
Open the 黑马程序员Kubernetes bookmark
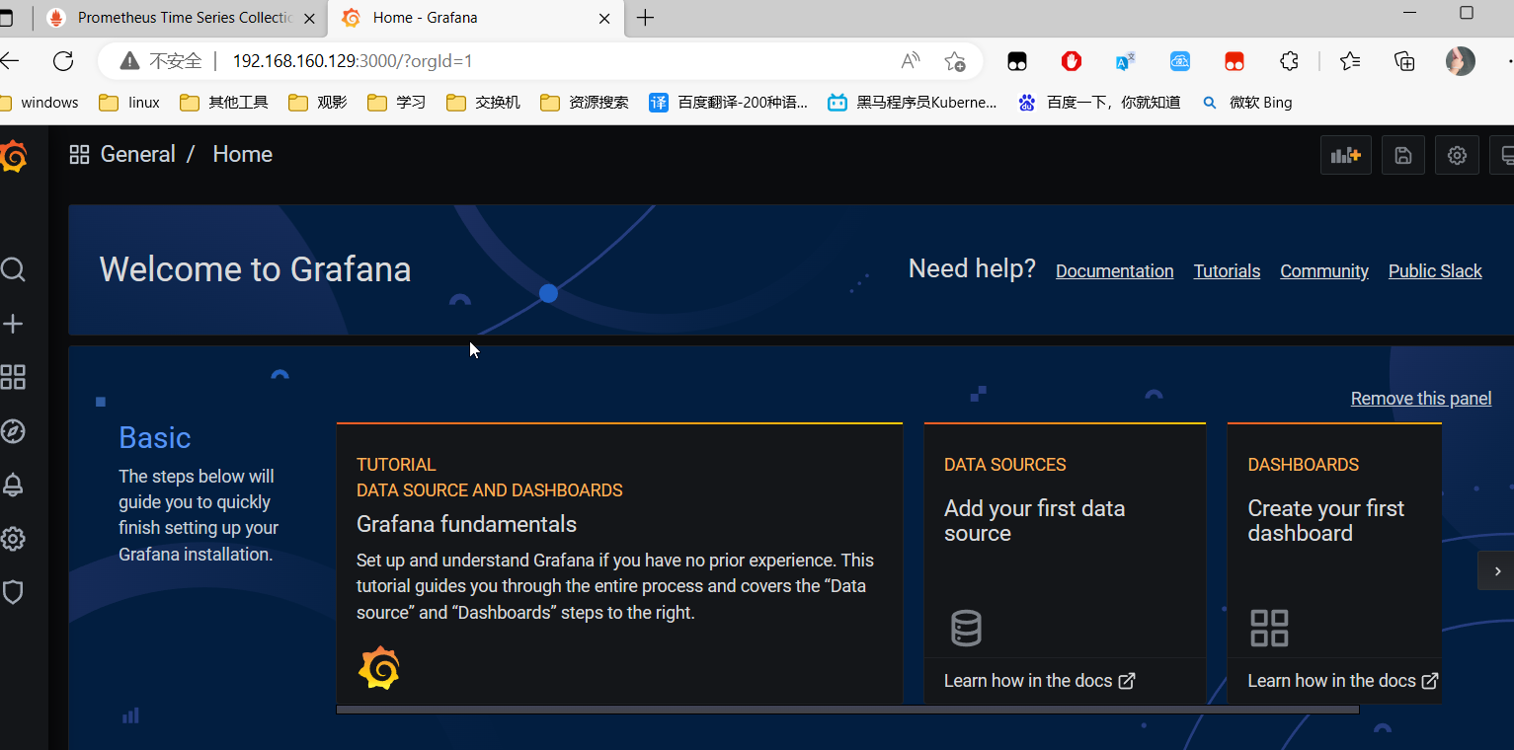point(913,103)
